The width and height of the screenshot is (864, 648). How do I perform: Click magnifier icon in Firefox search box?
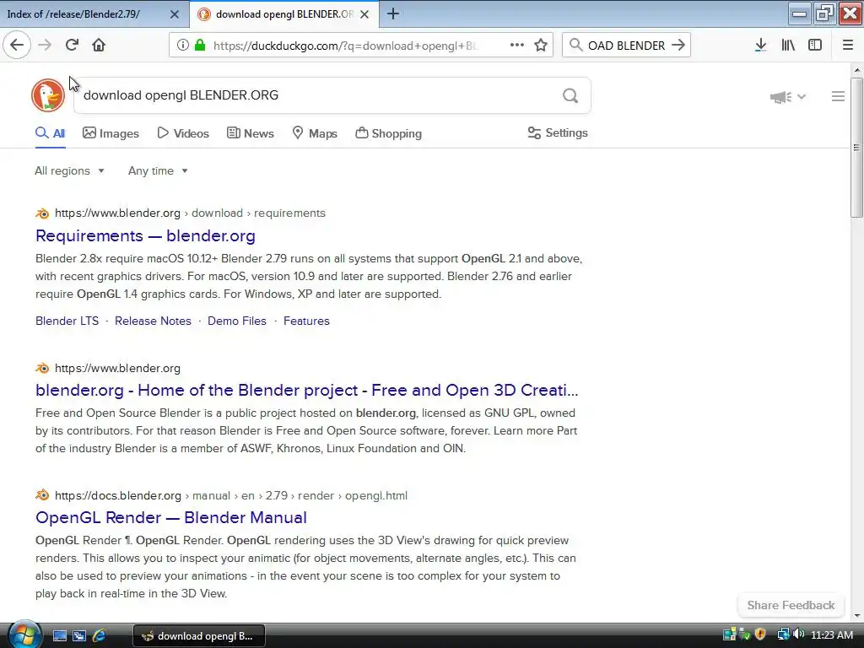(x=575, y=46)
